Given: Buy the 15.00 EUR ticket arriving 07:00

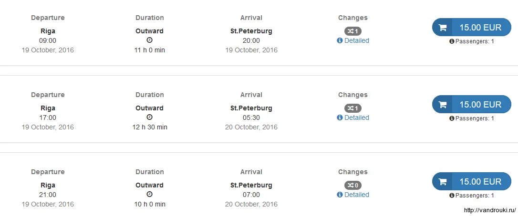Looking at the screenshot, I should (x=472, y=182).
